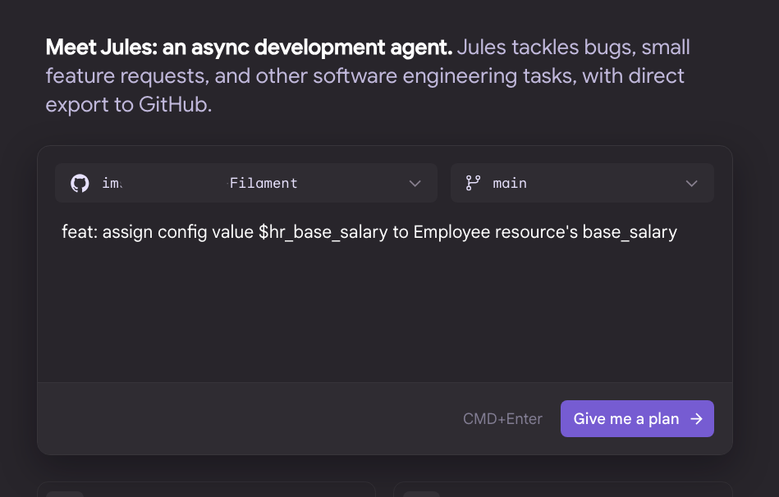Click the GitHub logo in the repository selector
Image resolution: width=779 pixels, height=497 pixels.
click(80, 183)
